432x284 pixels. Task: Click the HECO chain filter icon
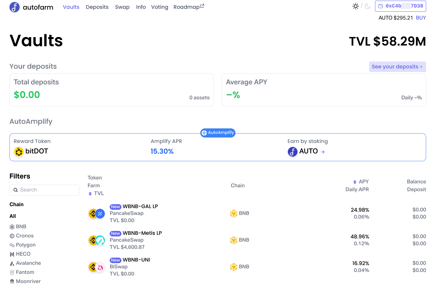(12, 254)
